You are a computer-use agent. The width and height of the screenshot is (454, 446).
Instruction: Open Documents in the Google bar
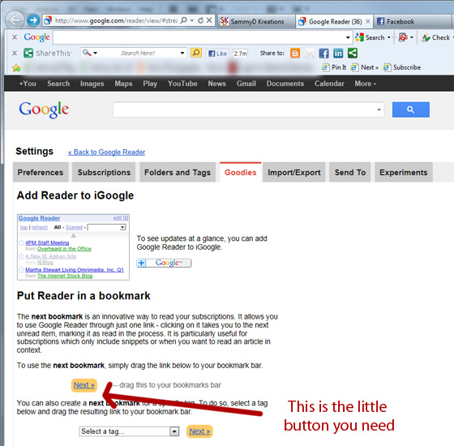tap(285, 84)
